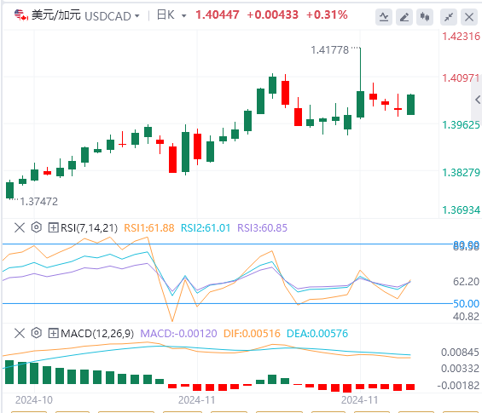This screenshot has height=413, width=482.
Task: Click the current price 1.40447
Action: click(x=218, y=14)
